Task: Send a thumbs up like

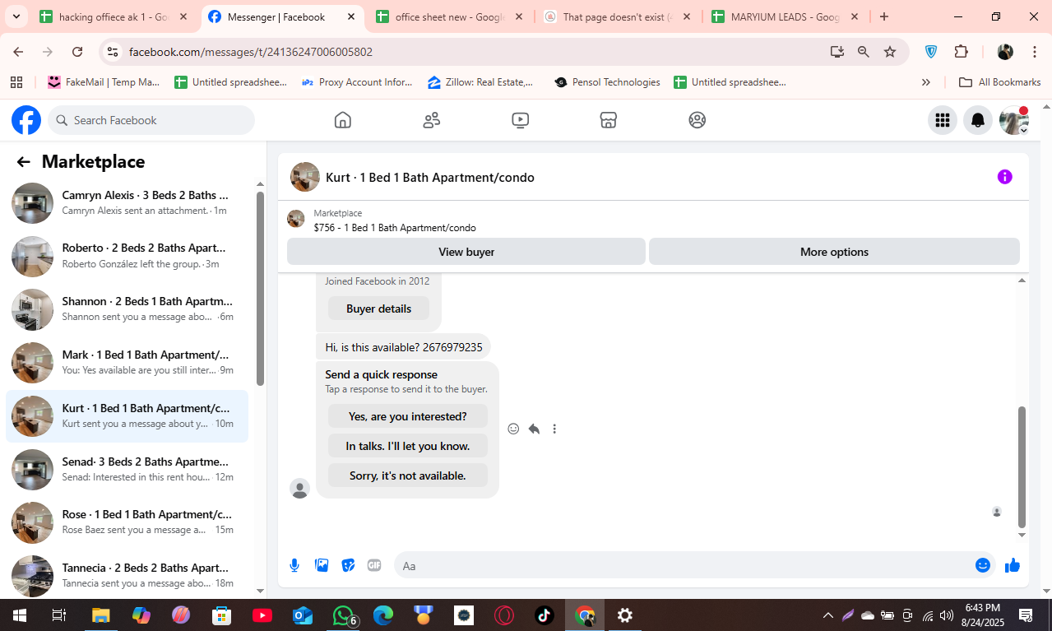Action: pos(1013,565)
